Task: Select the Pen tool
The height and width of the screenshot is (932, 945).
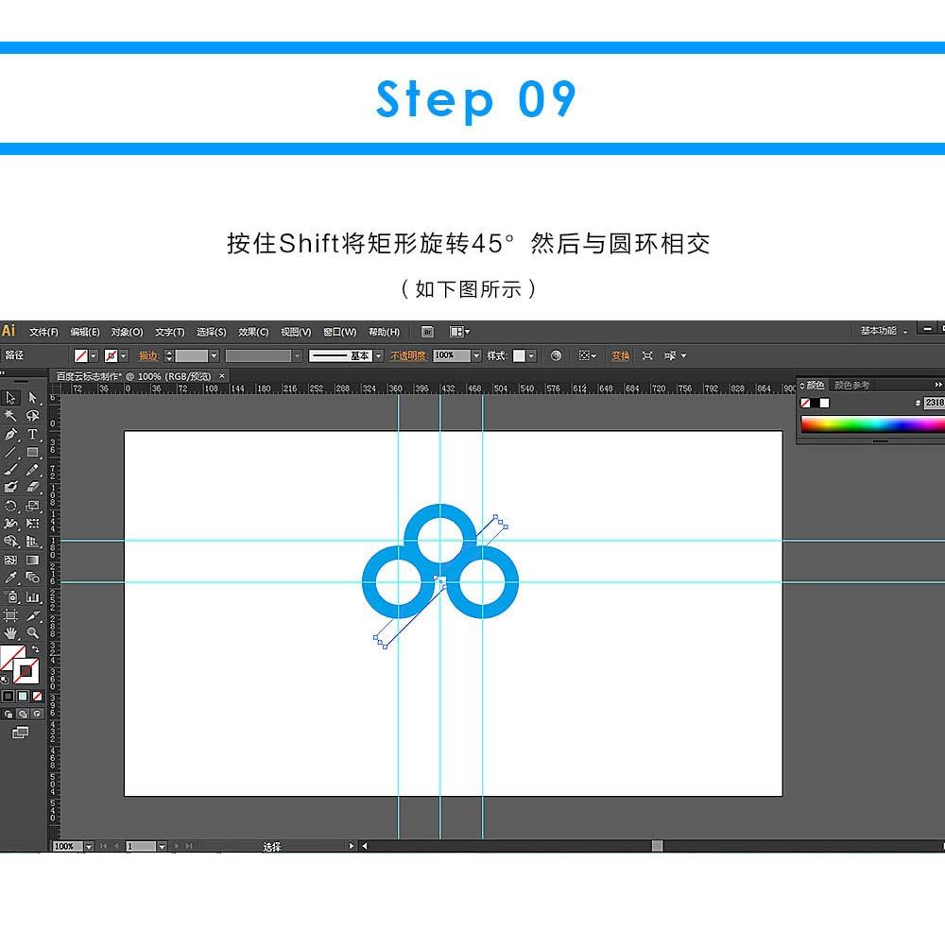Action: [x=12, y=432]
